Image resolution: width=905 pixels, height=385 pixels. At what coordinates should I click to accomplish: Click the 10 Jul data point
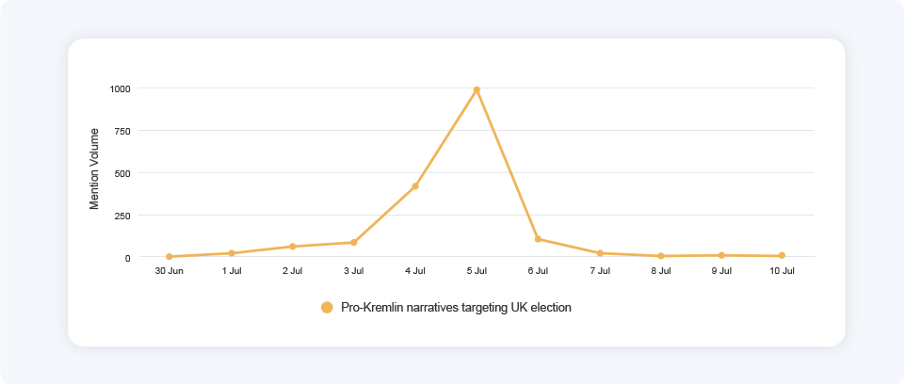[x=782, y=256]
